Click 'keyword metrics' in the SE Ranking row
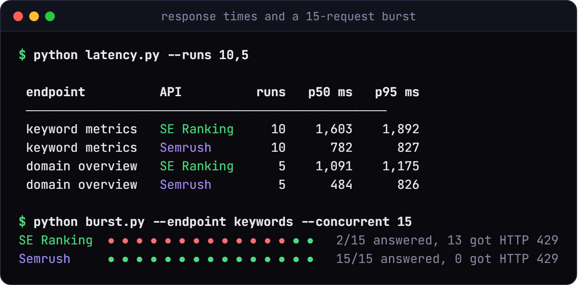The width and height of the screenshot is (578, 285). [82, 129]
